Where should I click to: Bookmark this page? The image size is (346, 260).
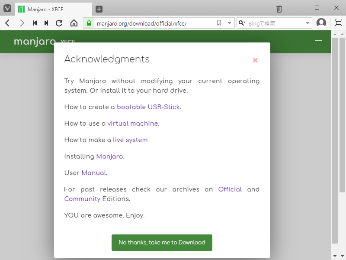coord(219,23)
